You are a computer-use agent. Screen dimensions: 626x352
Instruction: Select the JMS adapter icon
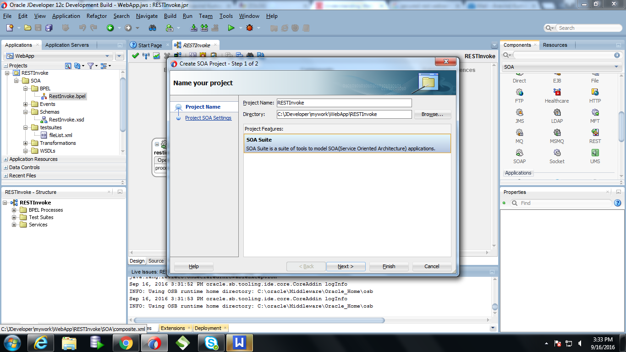point(519,115)
